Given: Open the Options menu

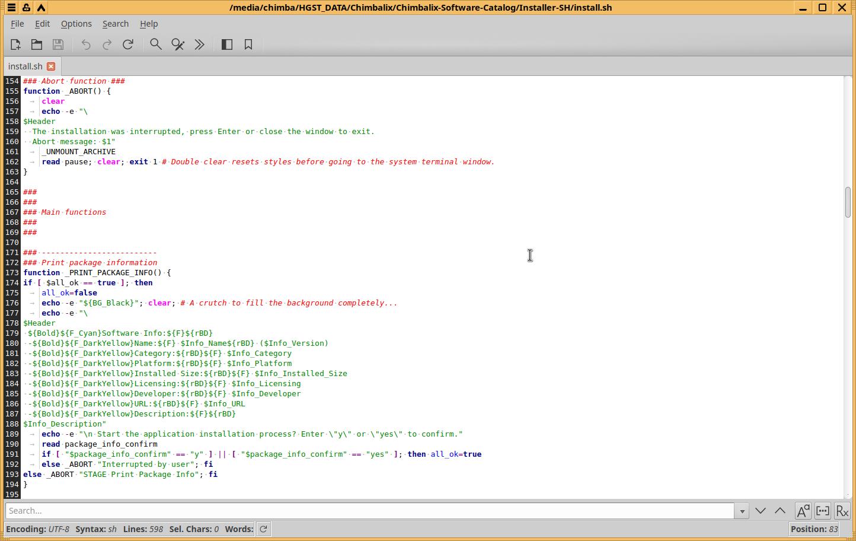Looking at the screenshot, I should [76, 24].
